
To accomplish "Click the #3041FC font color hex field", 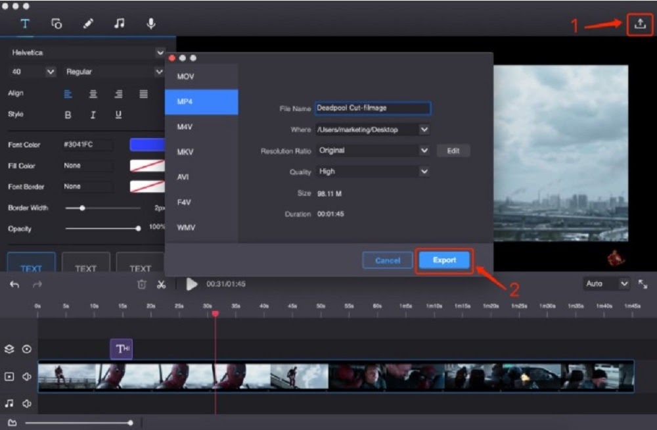I will pos(87,145).
